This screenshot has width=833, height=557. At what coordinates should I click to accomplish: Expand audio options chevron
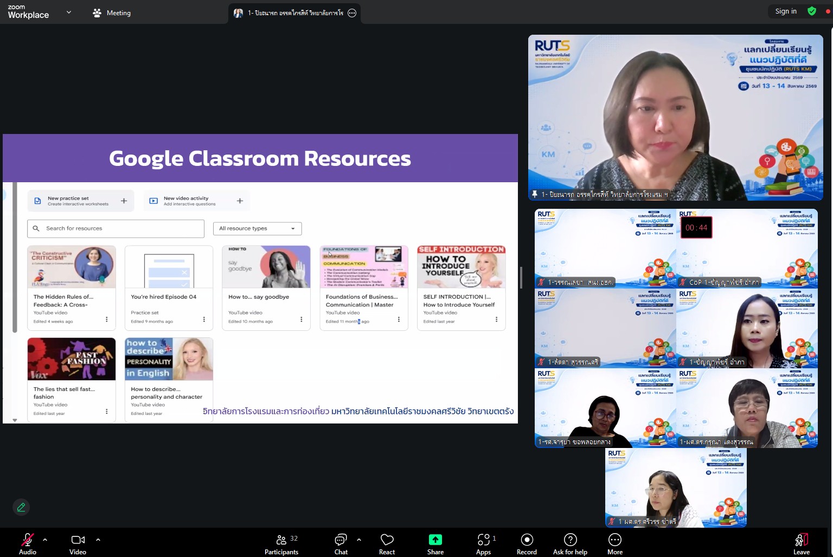click(45, 540)
